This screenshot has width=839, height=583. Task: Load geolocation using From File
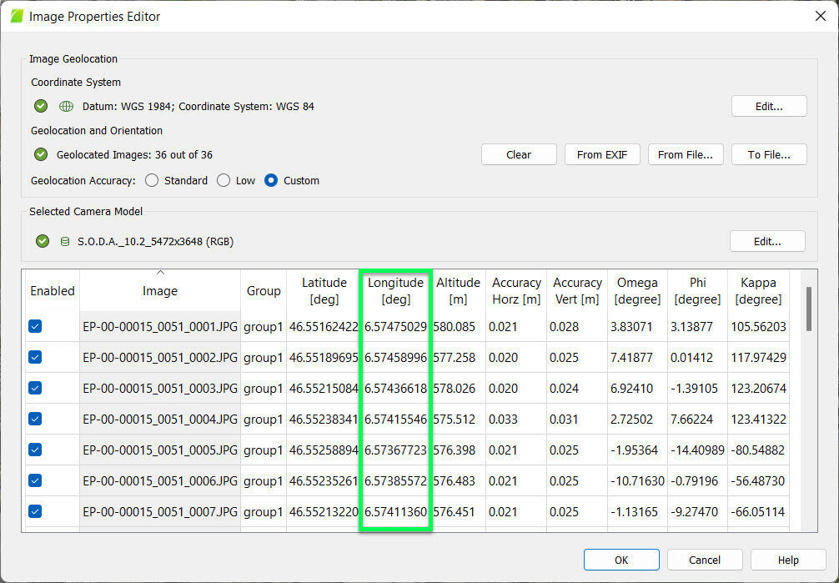tap(686, 154)
